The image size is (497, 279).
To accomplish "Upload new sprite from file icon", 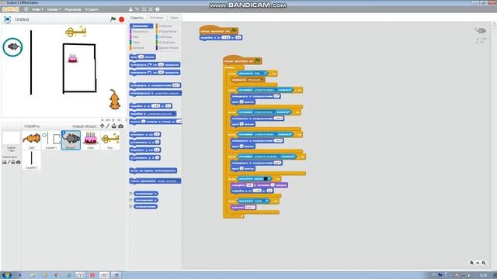I will point(114,126).
